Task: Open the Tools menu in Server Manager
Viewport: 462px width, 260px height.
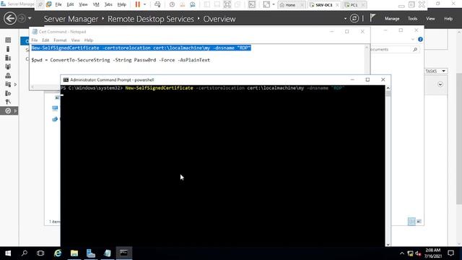Action: [412, 19]
